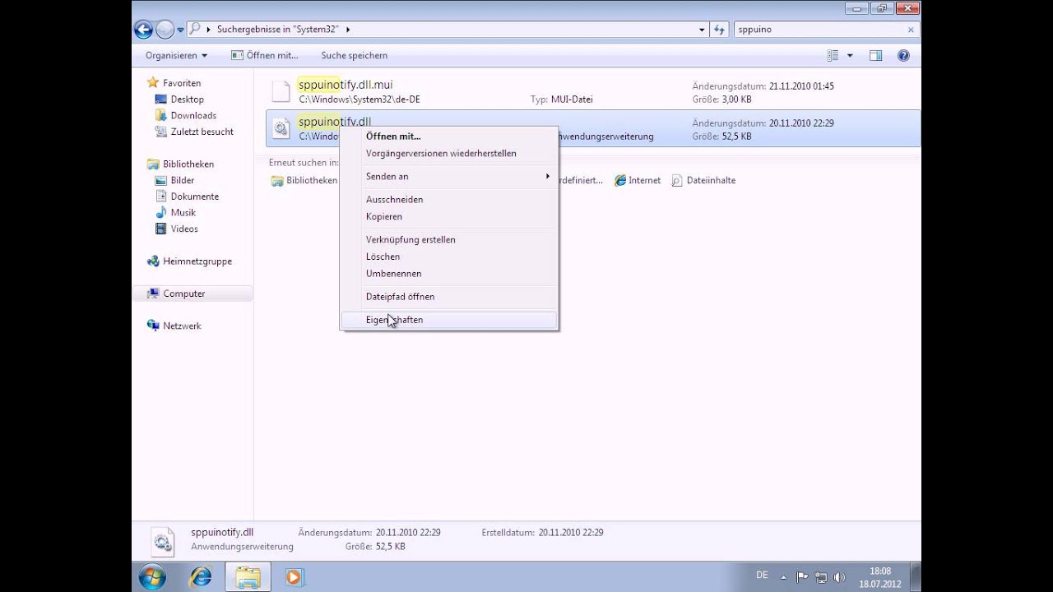Expand the Senden an submenu

[x=449, y=176]
